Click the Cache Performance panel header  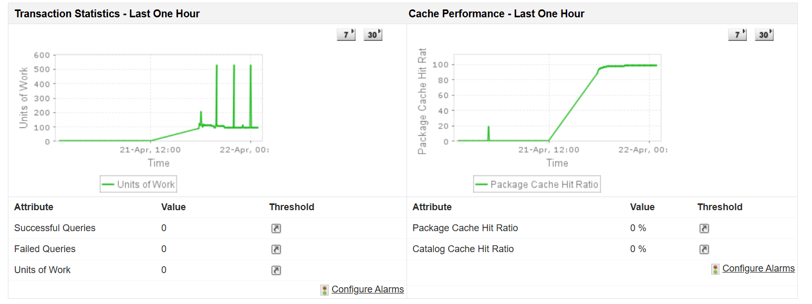pyautogui.click(x=497, y=13)
